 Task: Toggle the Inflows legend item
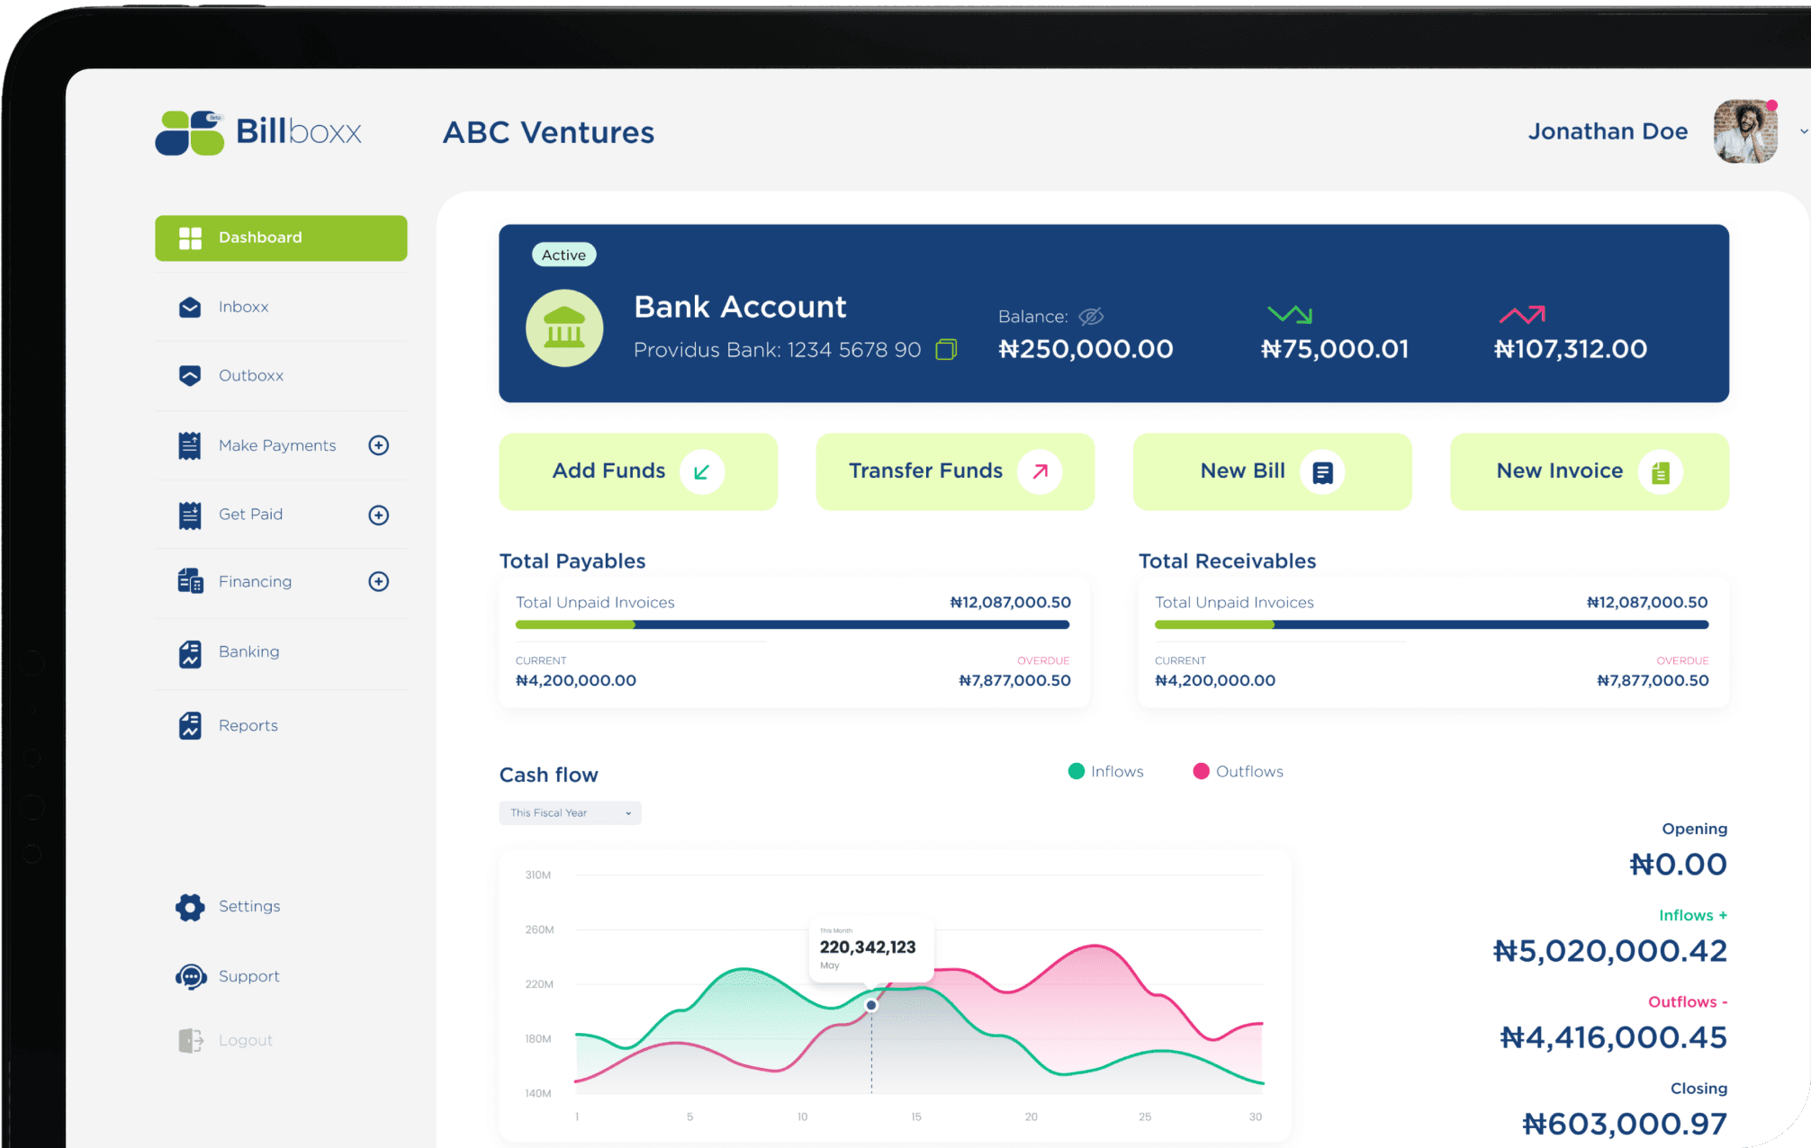coord(1105,771)
